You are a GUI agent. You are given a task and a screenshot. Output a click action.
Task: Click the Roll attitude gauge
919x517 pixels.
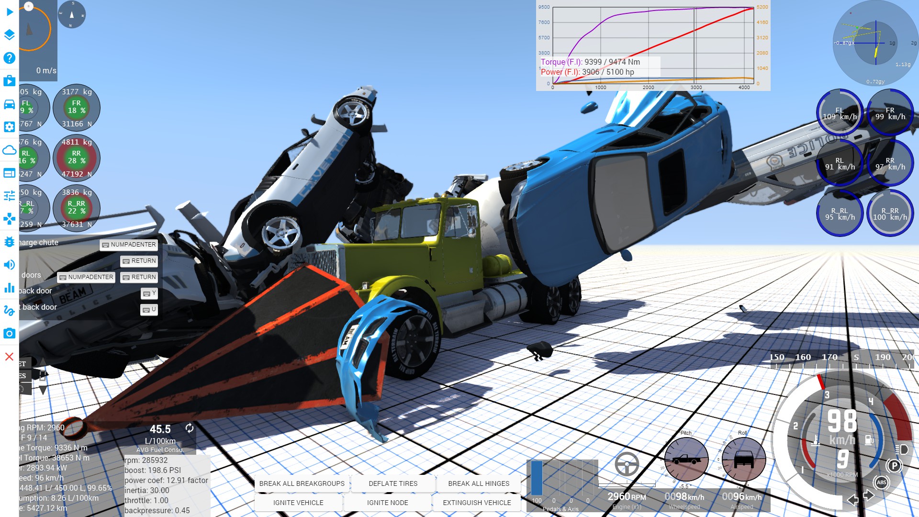(x=743, y=460)
